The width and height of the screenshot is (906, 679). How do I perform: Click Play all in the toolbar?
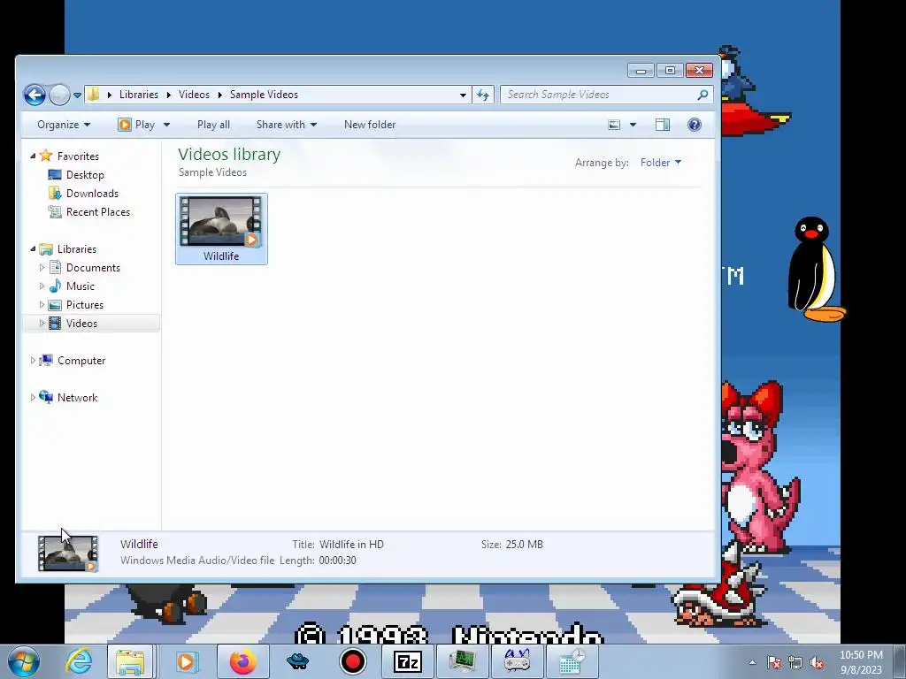213,125
